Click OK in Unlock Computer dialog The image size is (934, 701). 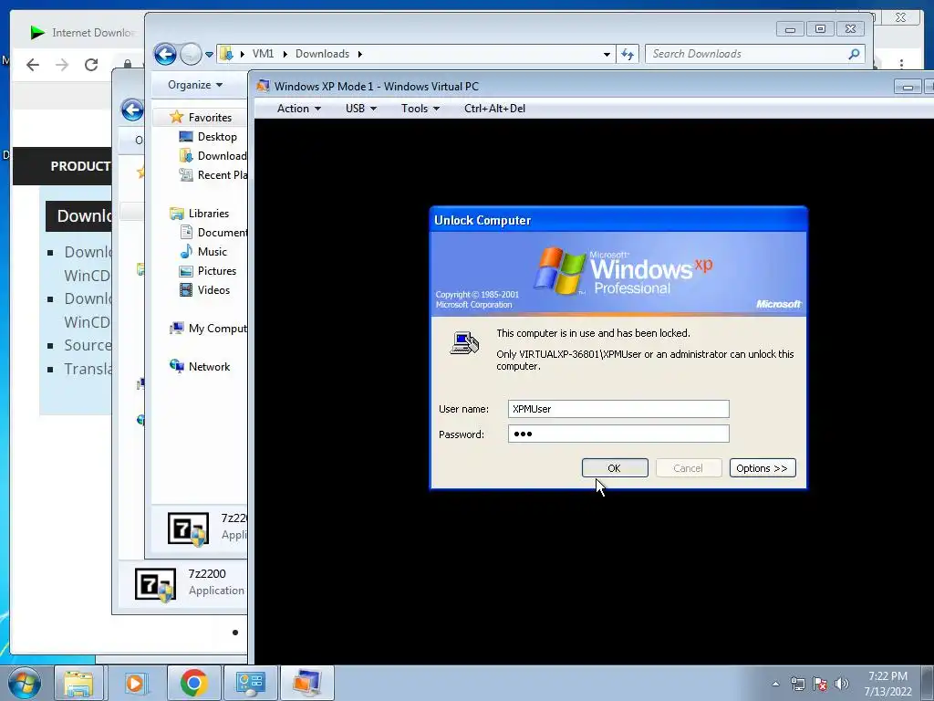[x=615, y=468]
